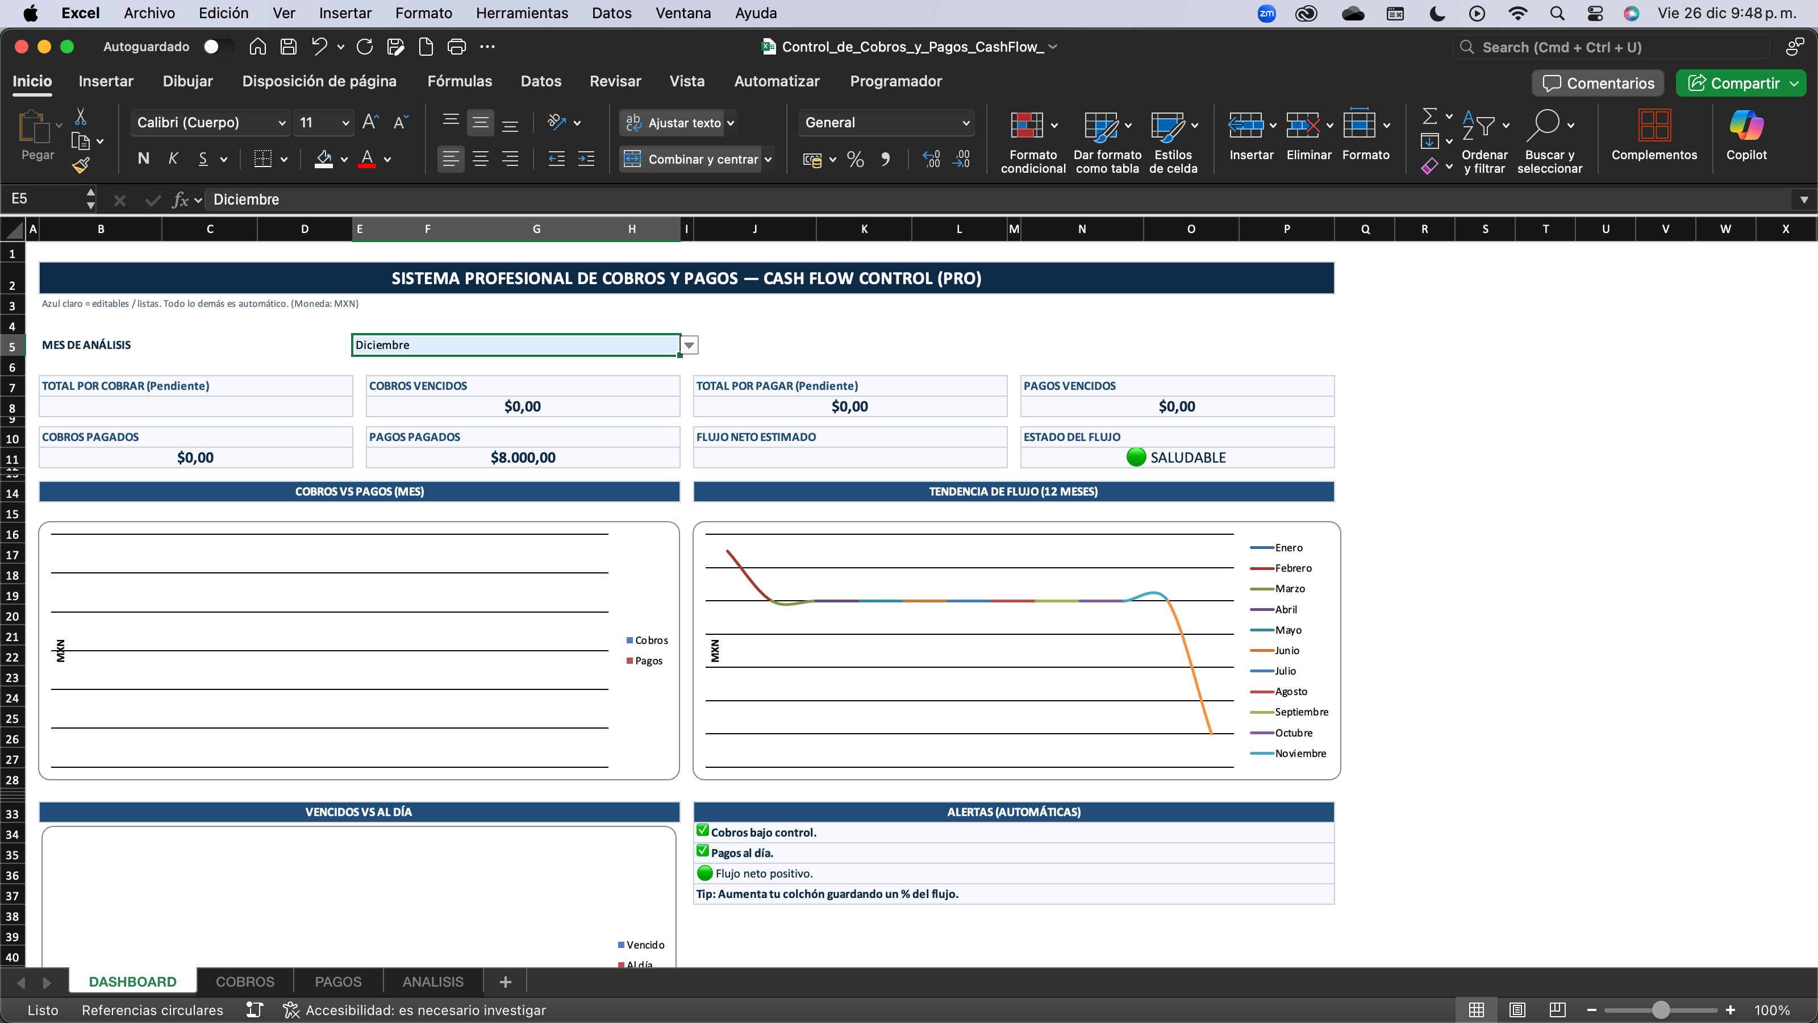Switch to the Fórmulas ribbon tab
This screenshot has width=1818, height=1023.
point(460,81)
